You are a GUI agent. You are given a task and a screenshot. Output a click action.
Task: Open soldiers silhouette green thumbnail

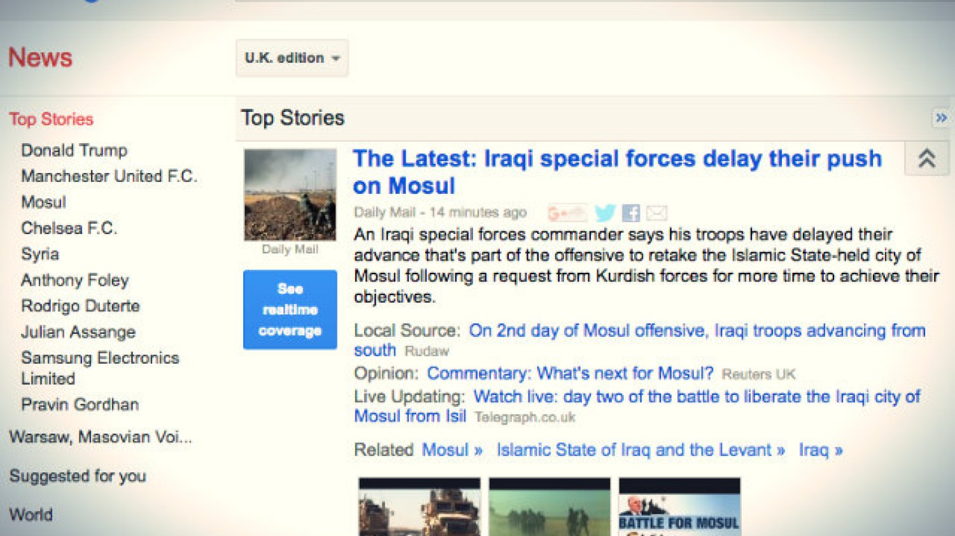tap(549, 507)
